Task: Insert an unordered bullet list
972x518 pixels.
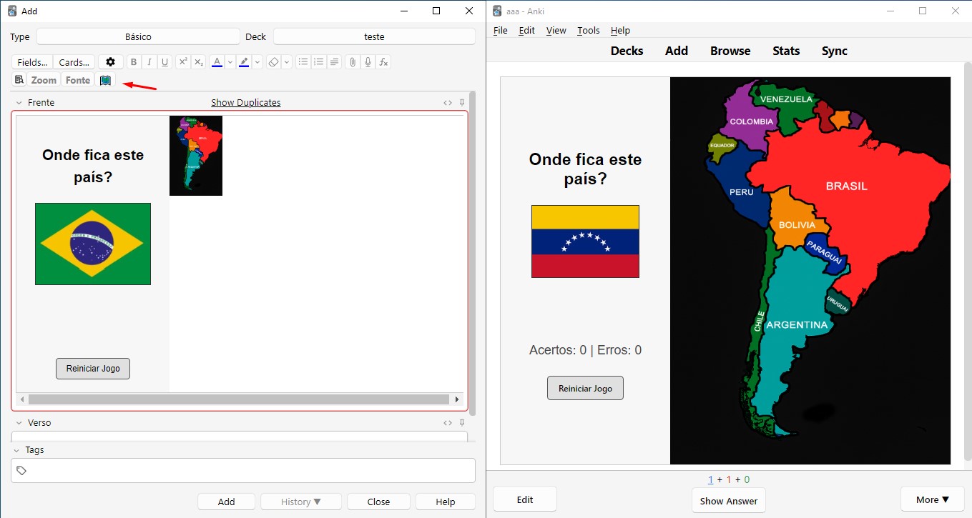Action: [303, 62]
